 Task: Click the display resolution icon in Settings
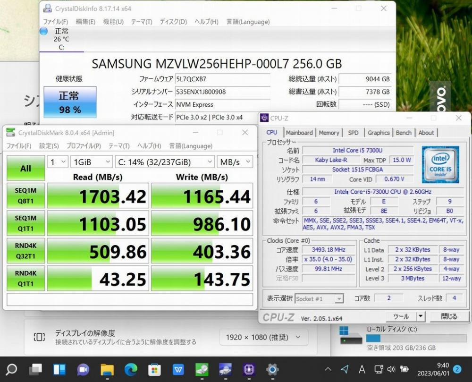40,337
